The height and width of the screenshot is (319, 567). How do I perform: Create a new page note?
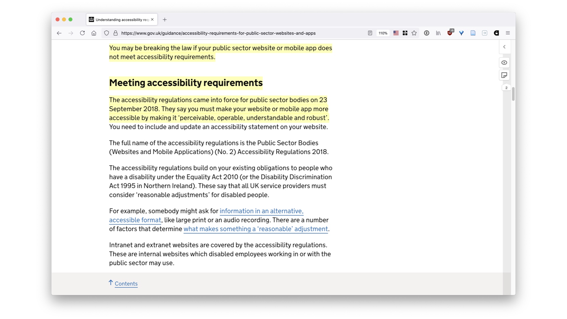tap(504, 75)
